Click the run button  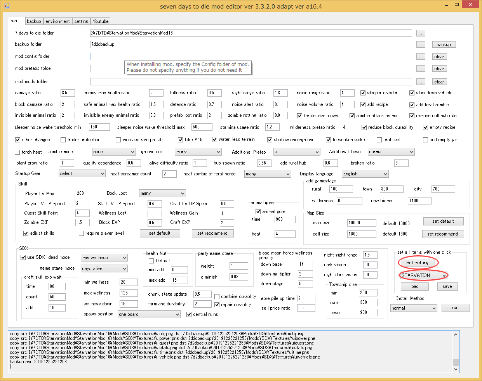455,308
